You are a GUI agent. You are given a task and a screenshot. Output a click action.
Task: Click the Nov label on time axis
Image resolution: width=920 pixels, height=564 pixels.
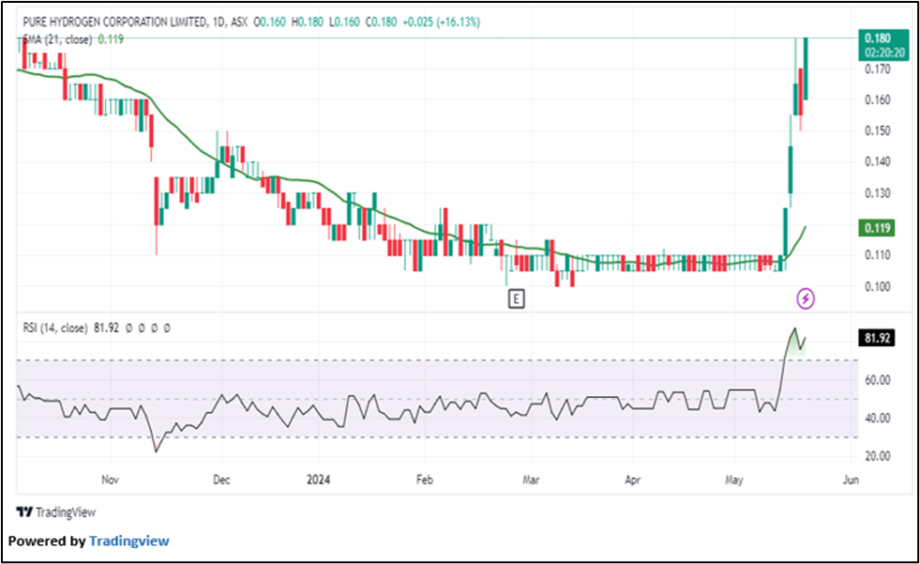point(110,480)
